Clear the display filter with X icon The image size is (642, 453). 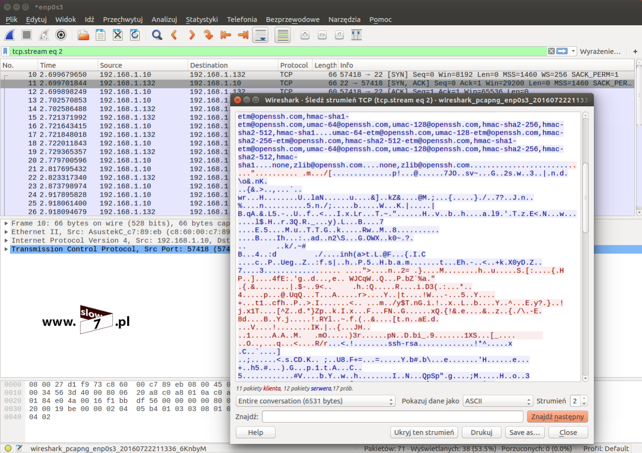551,51
